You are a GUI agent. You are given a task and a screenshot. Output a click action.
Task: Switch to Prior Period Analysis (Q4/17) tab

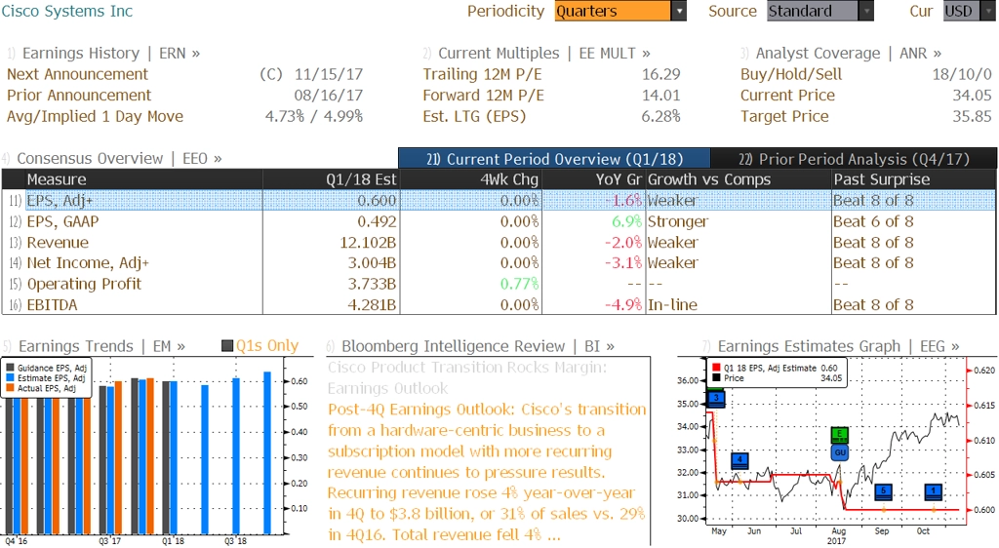(x=854, y=159)
